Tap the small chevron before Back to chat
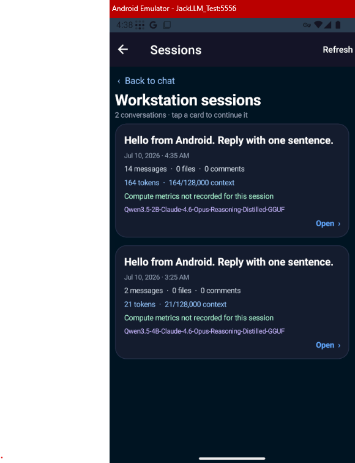Viewport: 355px width, 463px height. click(x=119, y=81)
